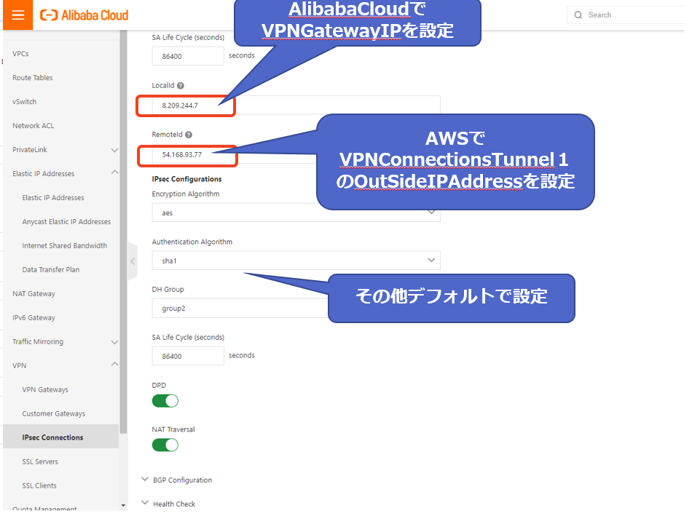Image resolution: width=684 pixels, height=516 pixels.
Task: Click the LocalId field containing 8.209.244.7
Action: point(296,105)
